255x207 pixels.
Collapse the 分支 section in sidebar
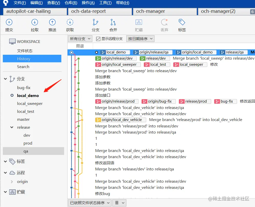click(x=5, y=79)
